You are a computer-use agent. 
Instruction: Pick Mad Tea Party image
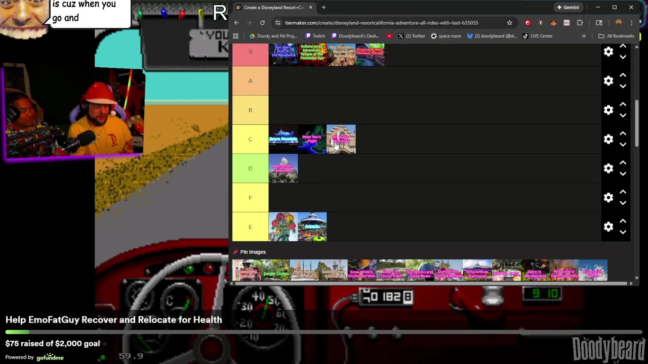[506, 270]
